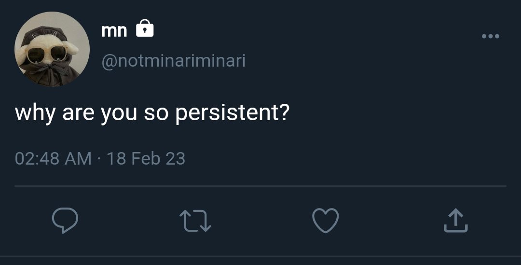Viewport: 521px width, 265px height.
Task: Click the "18 Feb 23" date
Action: tap(146, 158)
